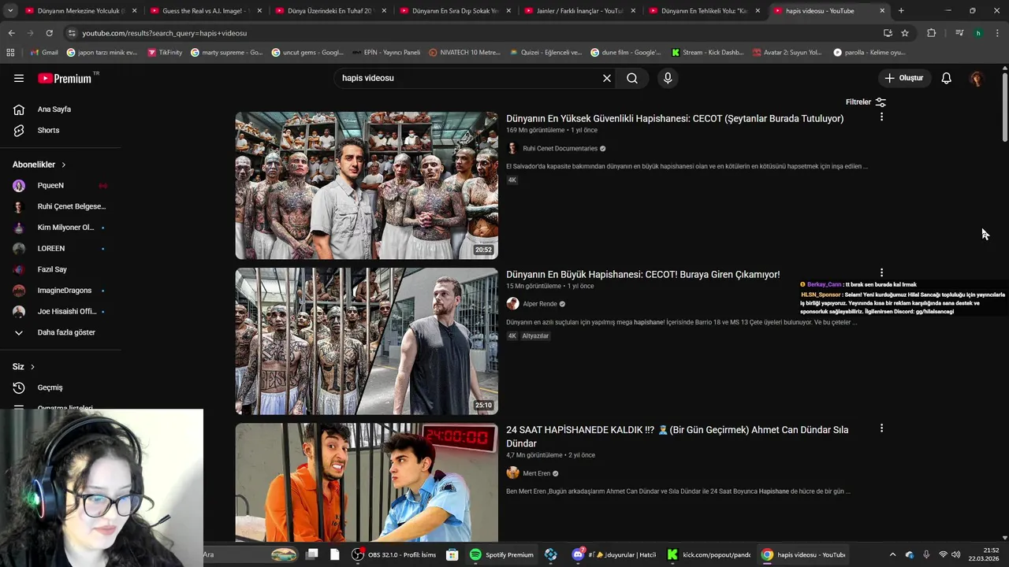Open kick.com popout in taskbar

[709, 554]
